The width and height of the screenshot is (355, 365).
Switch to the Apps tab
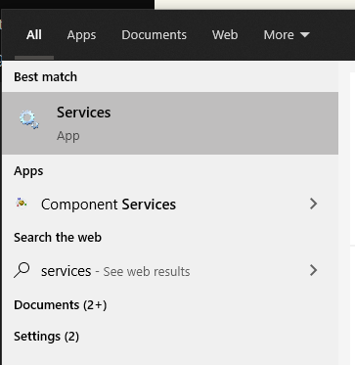coord(81,35)
